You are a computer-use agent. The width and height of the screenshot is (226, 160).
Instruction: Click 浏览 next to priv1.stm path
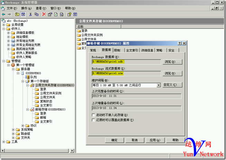[x=172, y=73]
